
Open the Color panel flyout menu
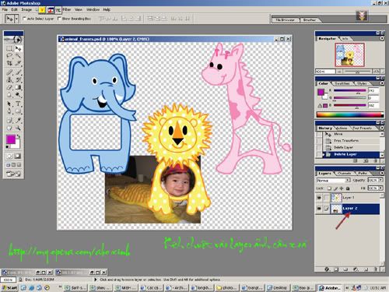pos(382,83)
